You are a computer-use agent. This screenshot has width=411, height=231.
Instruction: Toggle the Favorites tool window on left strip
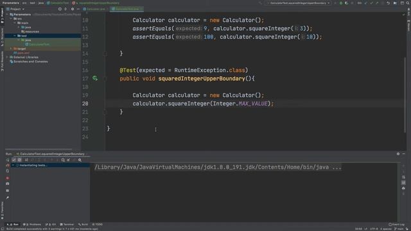tap(2, 210)
